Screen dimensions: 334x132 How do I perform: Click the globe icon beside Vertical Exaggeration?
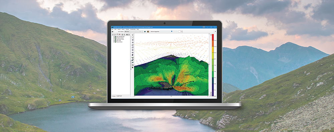pyautogui.click(x=148, y=31)
